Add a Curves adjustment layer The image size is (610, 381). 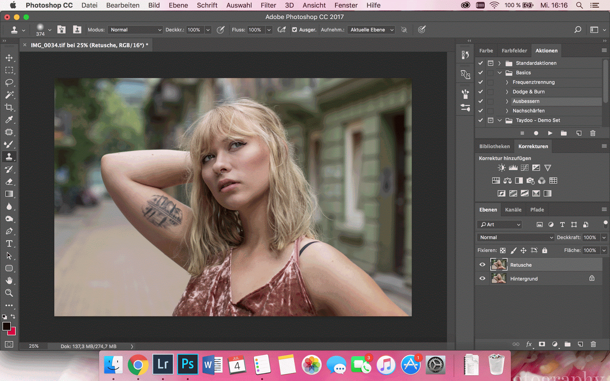[525, 168]
